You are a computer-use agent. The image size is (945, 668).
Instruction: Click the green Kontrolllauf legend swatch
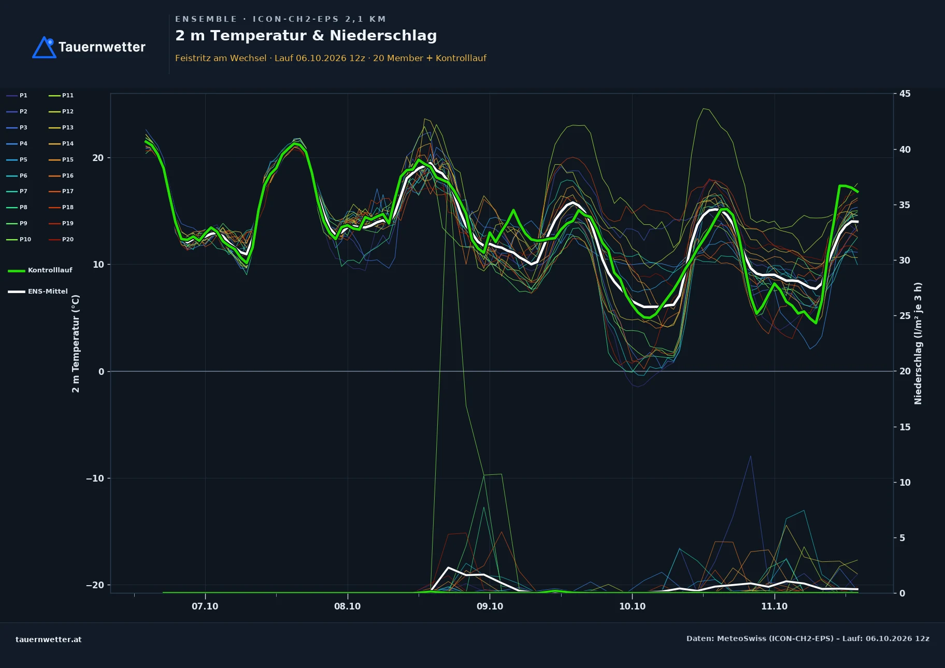[x=17, y=270]
